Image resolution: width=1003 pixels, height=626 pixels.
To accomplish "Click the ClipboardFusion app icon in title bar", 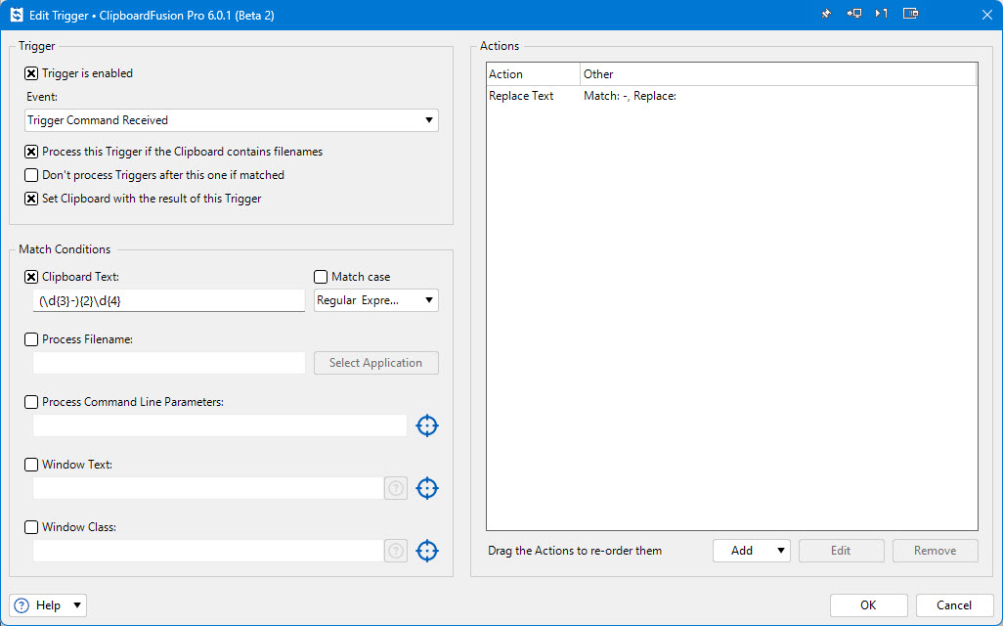I will coord(16,15).
